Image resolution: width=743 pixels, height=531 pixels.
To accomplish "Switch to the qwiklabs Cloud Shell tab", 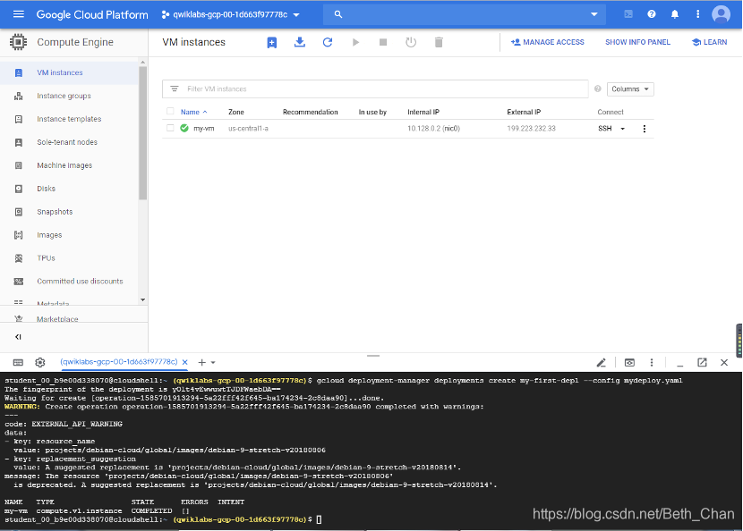I will [x=118, y=362].
